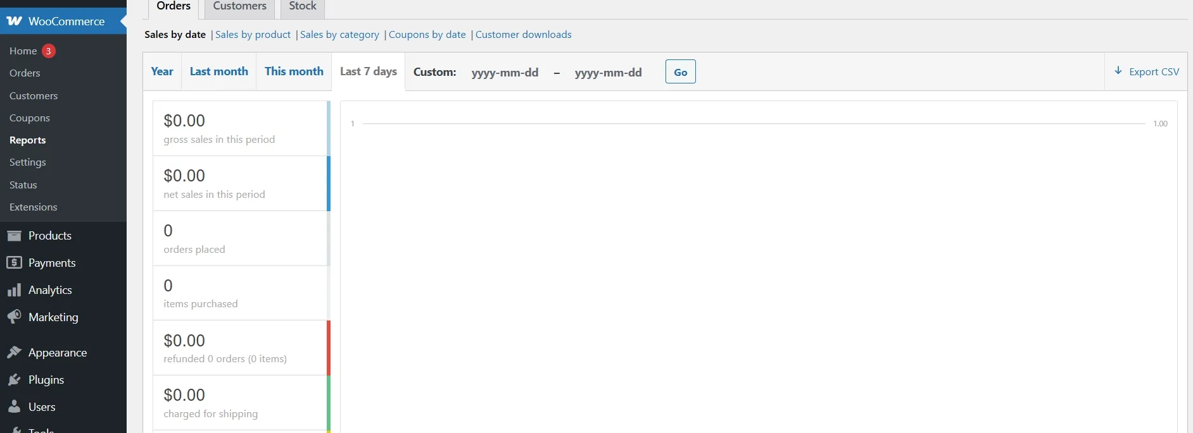Open Coupons by date report
The height and width of the screenshot is (433, 1193).
(x=427, y=35)
